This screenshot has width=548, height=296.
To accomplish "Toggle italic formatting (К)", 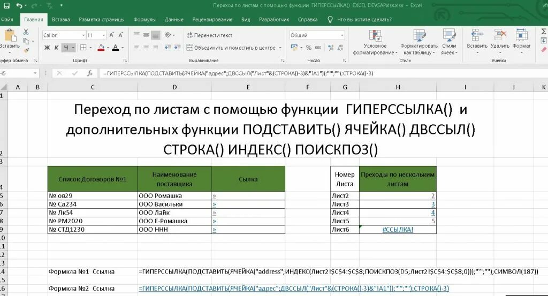I will click(x=56, y=48).
